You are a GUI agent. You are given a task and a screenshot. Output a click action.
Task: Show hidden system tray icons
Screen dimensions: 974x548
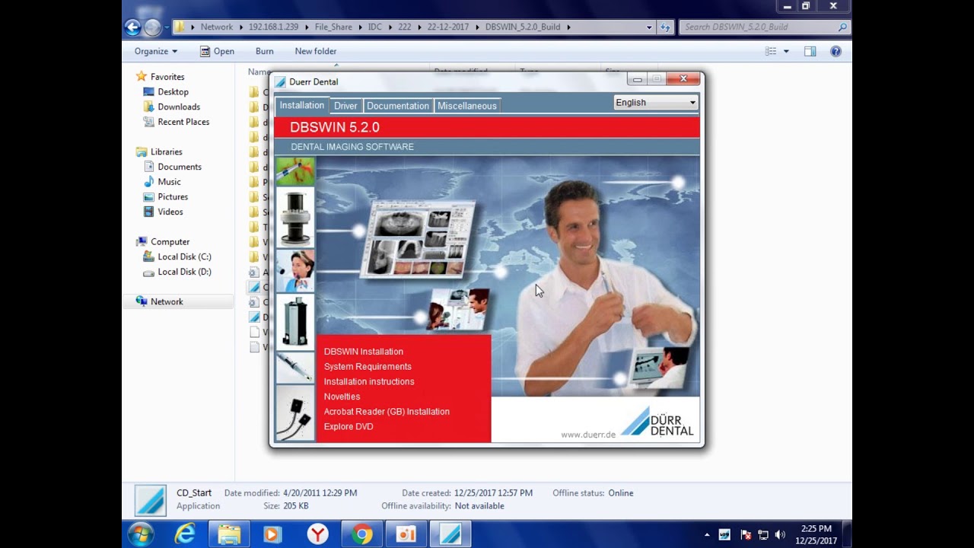[707, 535]
